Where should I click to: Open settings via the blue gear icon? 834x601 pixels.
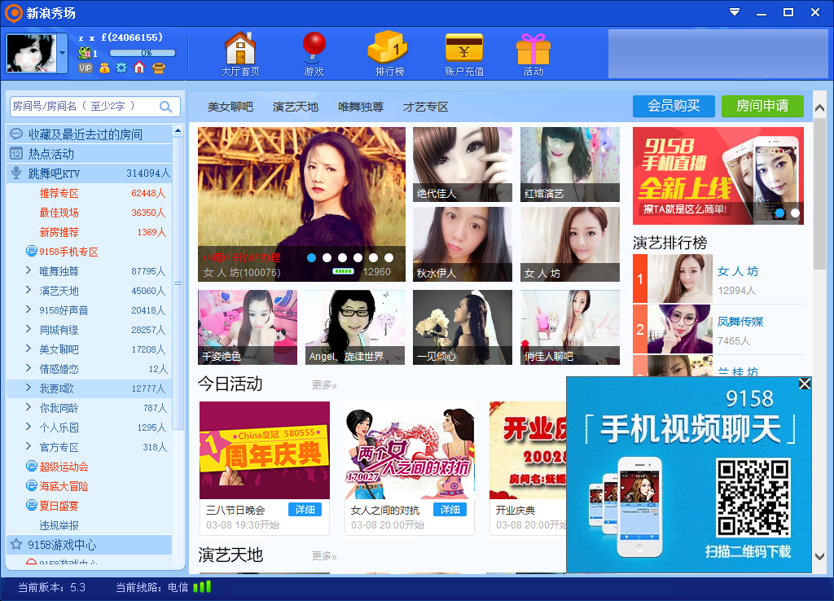pyautogui.click(x=121, y=68)
